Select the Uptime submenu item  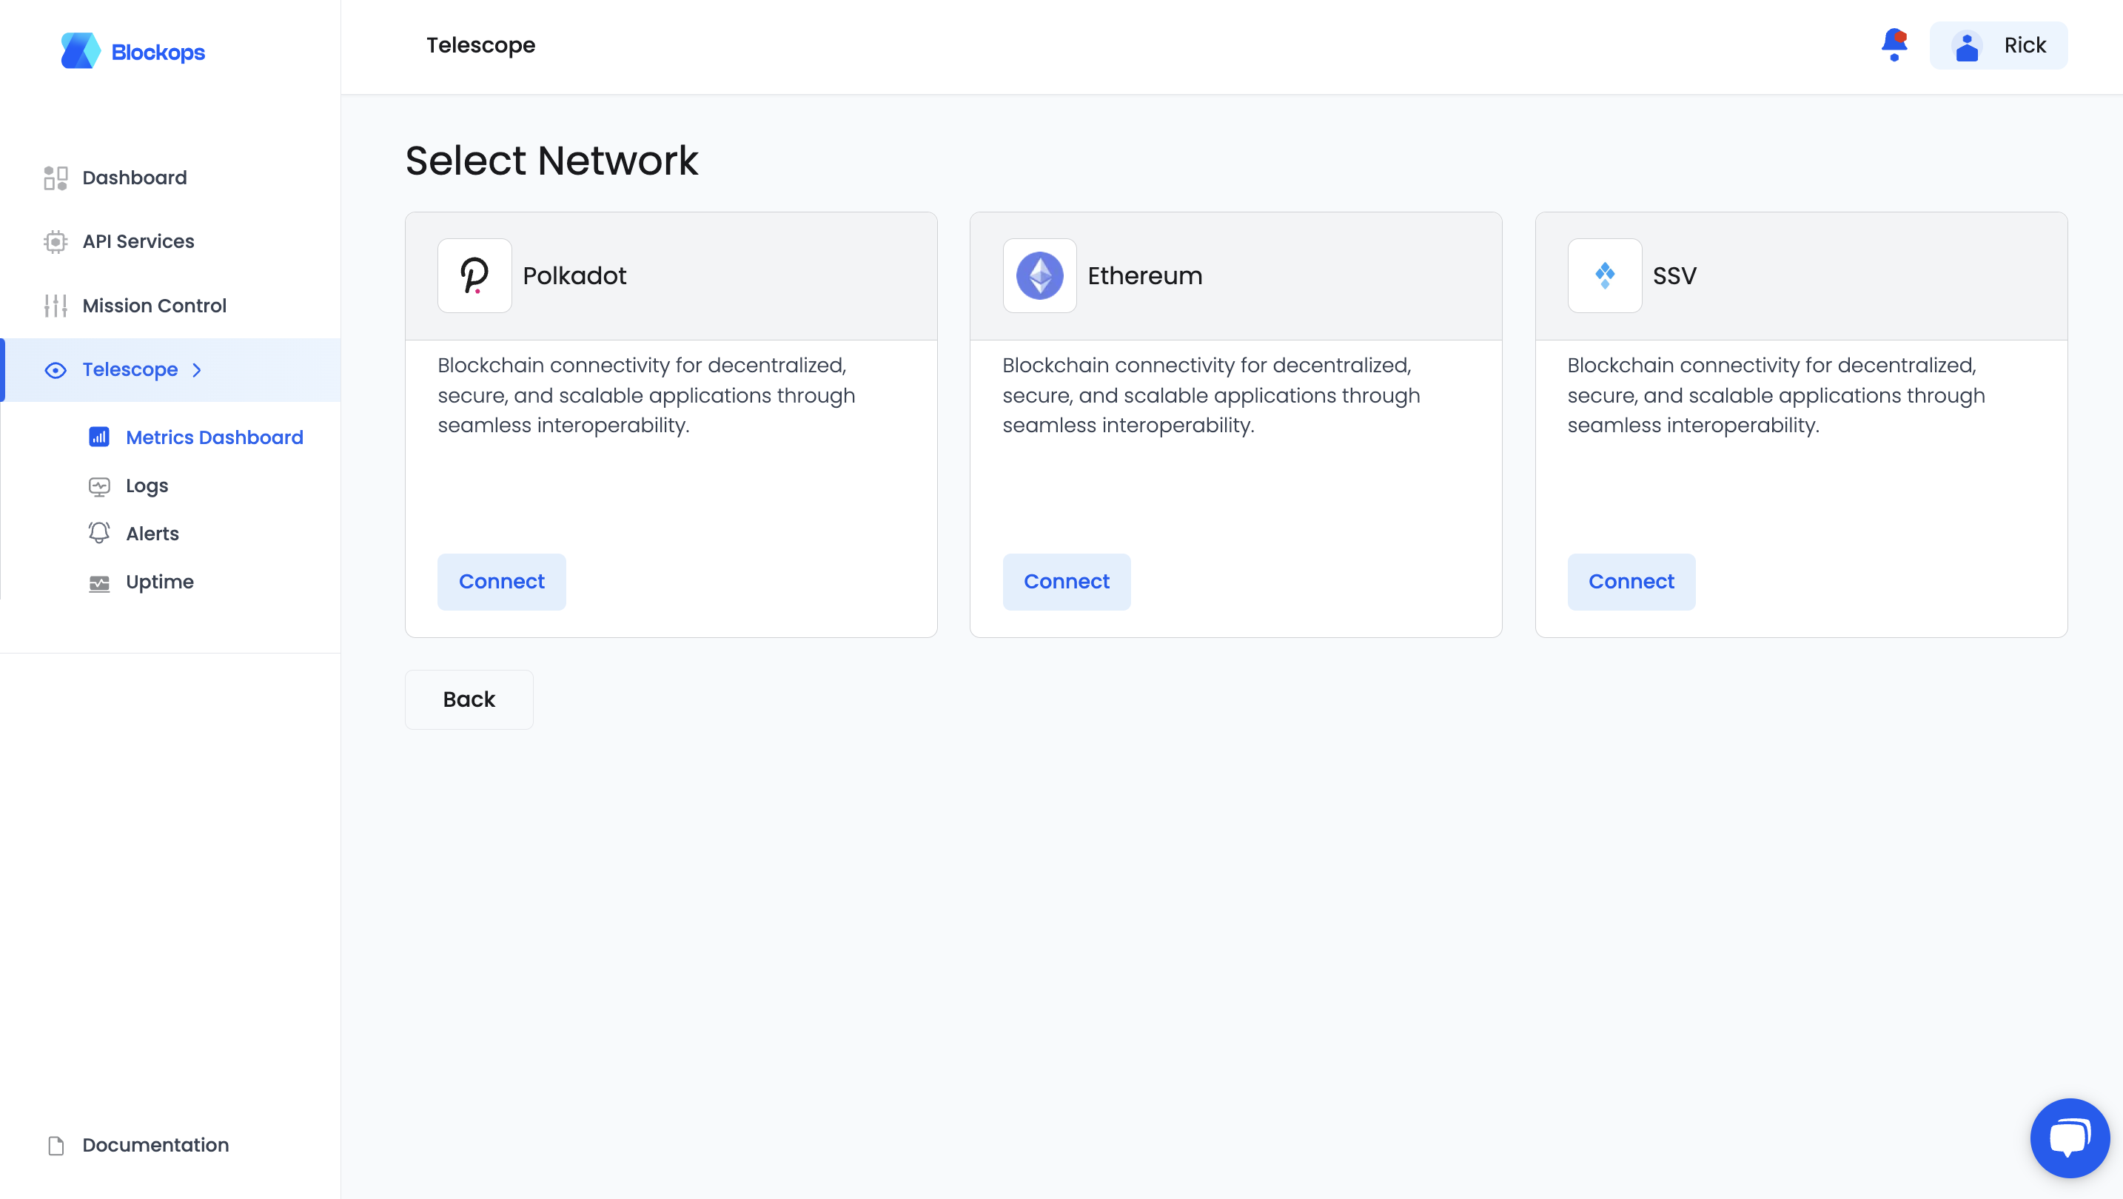(160, 582)
